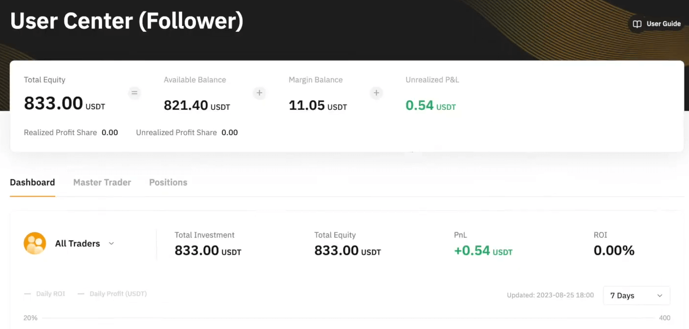Click the plus icon after Margin Balance
Image resolution: width=689 pixels, height=329 pixels.
tap(376, 93)
